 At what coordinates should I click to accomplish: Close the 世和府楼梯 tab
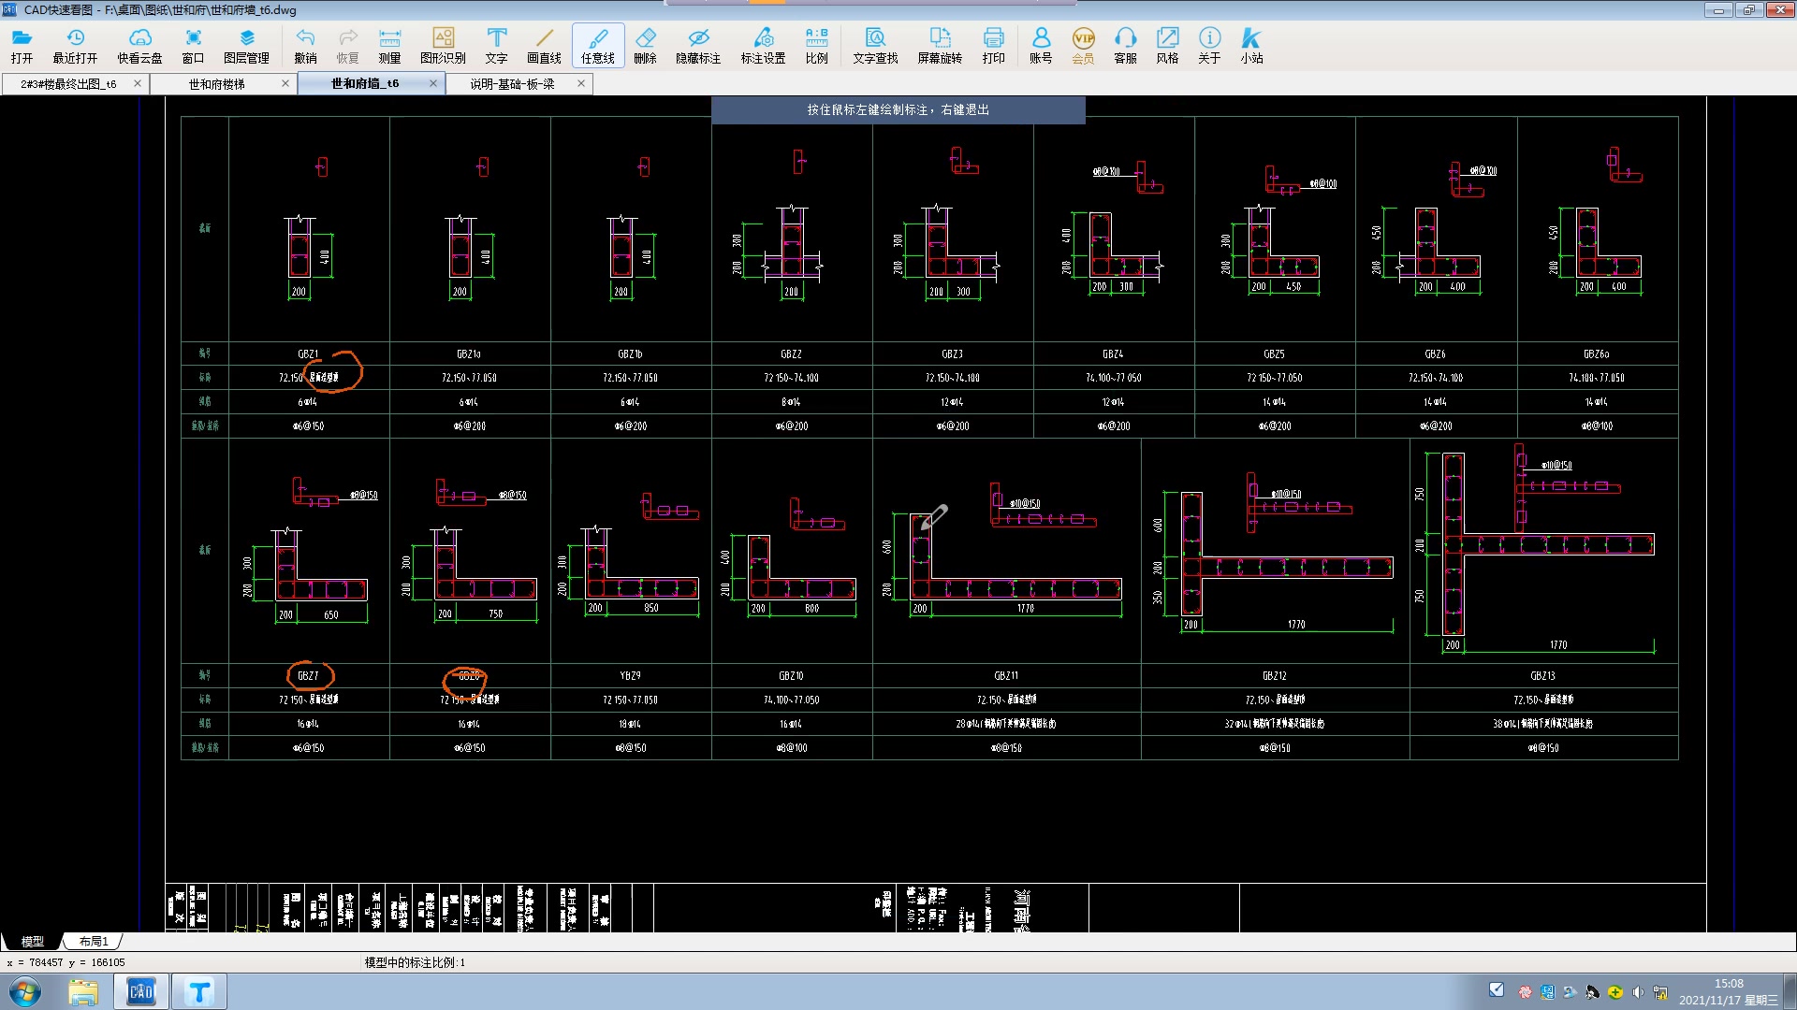[x=285, y=83]
